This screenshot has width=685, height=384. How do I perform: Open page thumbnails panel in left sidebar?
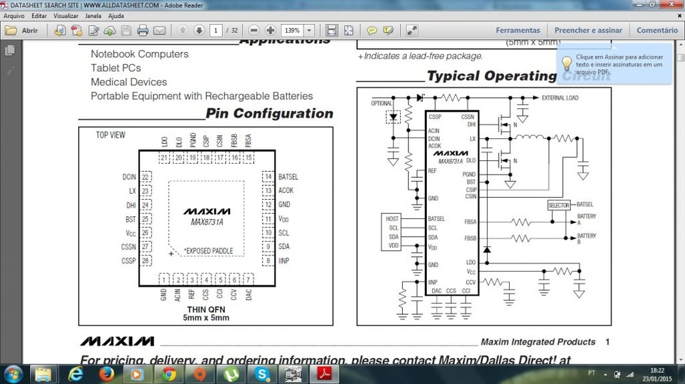10,51
